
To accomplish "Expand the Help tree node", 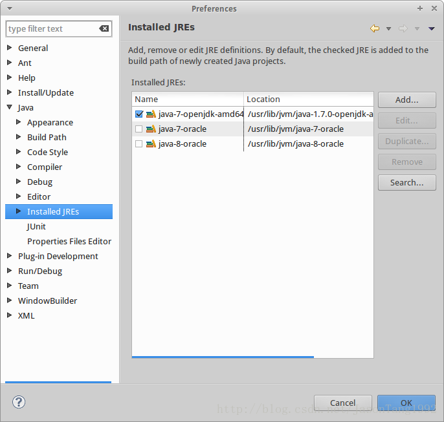I will [9, 77].
